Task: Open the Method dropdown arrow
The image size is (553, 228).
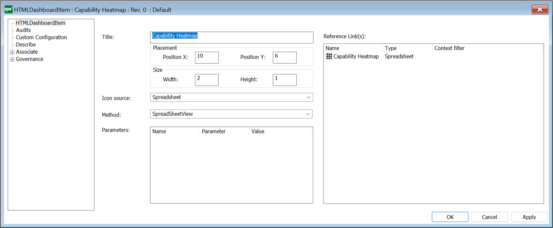Action: (x=308, y=114)
